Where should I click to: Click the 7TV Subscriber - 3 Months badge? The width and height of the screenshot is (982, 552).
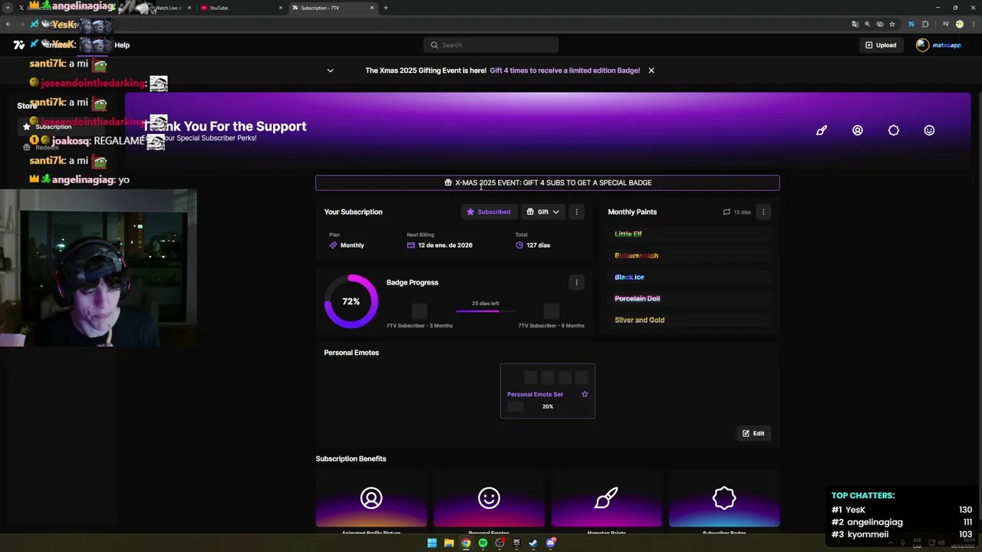coord(419,311)
